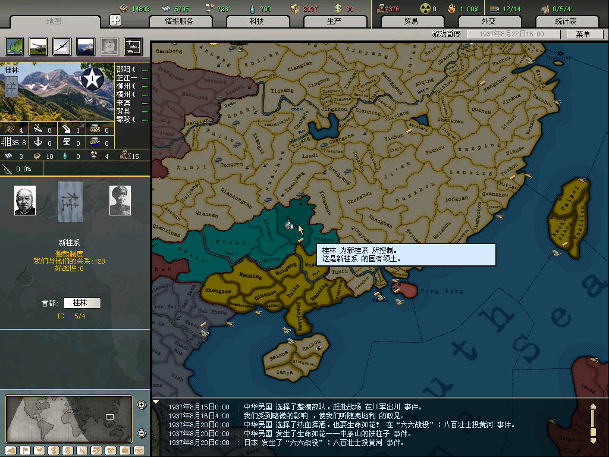Open the combined forces overview icon
The width and height of the screenshot is (609, 457).
133,46
